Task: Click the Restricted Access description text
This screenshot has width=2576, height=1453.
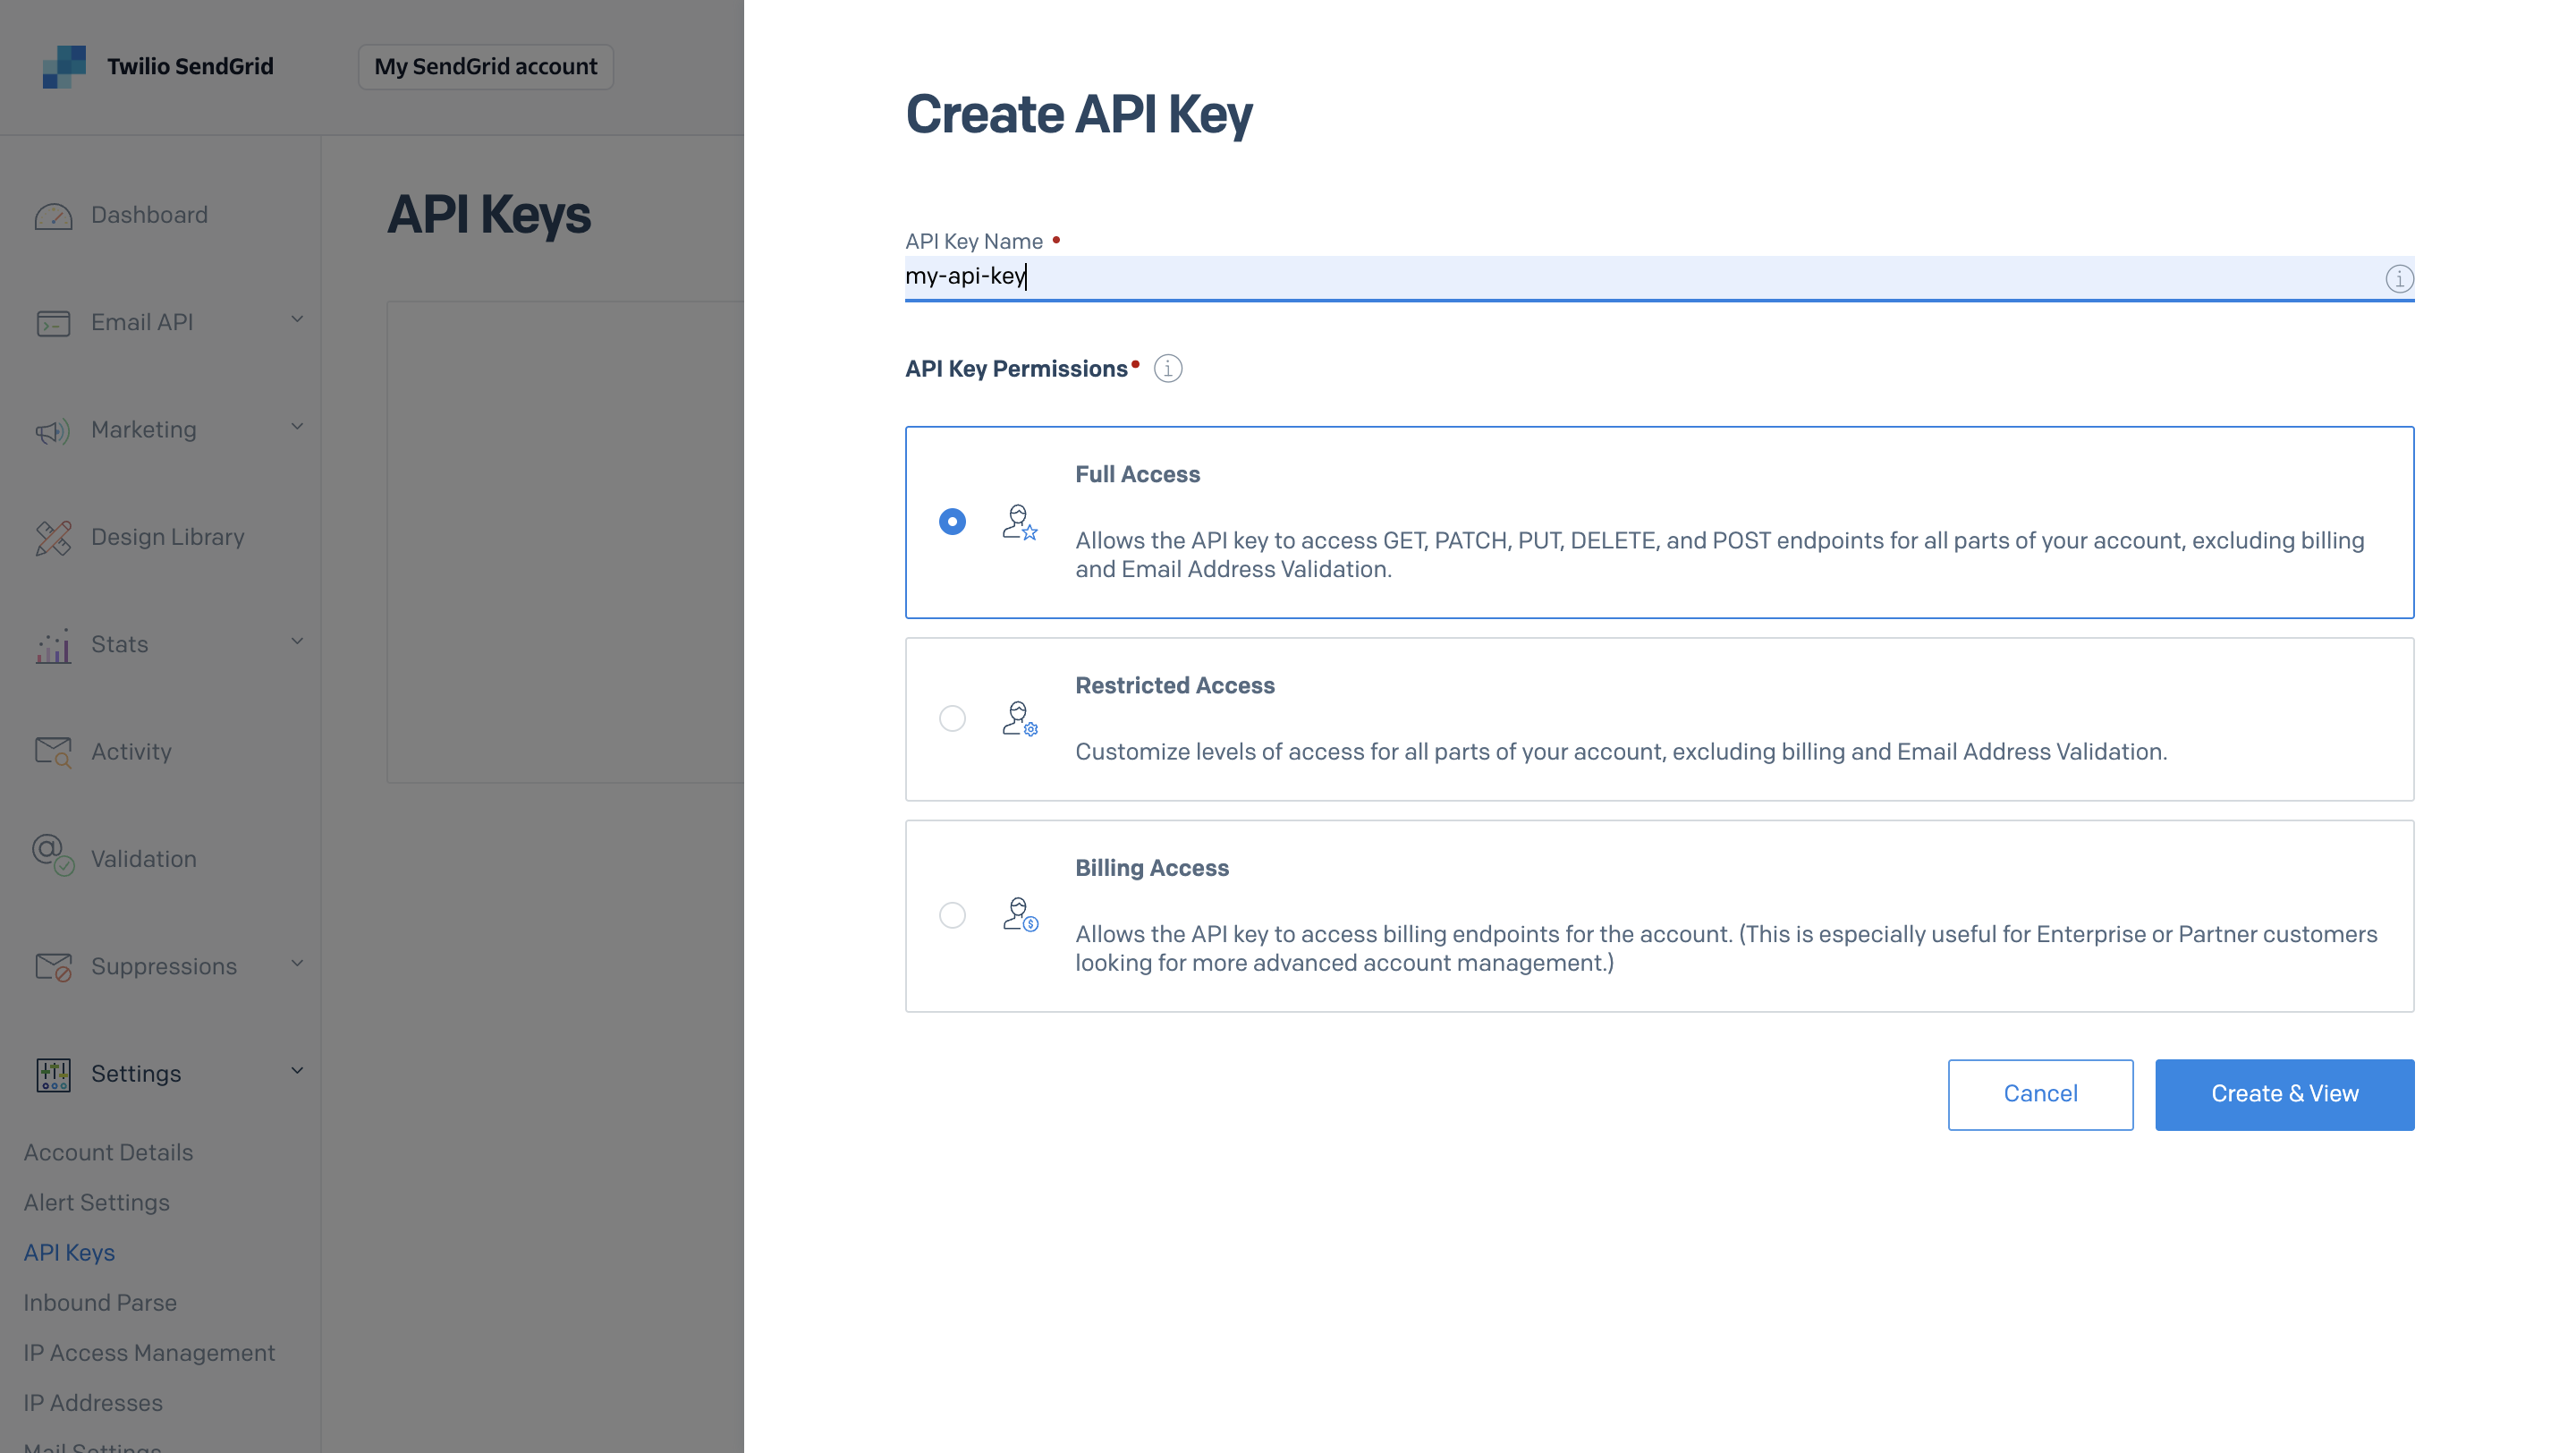Action: pyautogui.click(x=1621, y=752)
